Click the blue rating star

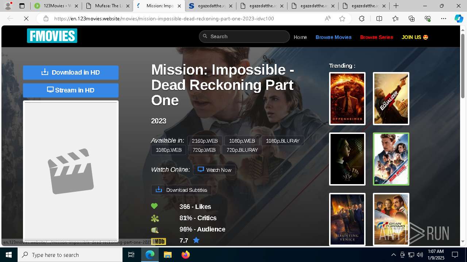196,240
